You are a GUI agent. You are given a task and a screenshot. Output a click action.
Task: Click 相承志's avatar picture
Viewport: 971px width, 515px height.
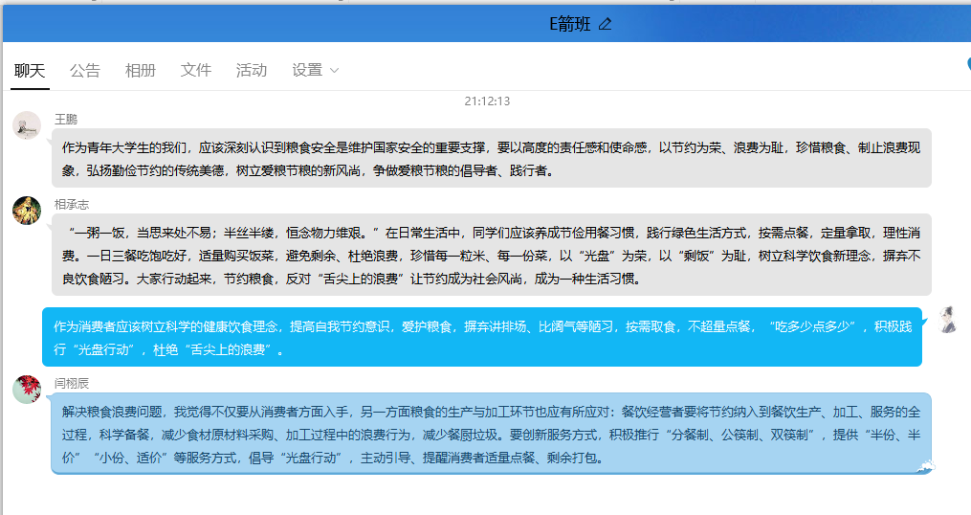pos(27,210)
